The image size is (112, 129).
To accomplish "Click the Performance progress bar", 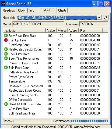I will 89,121.
